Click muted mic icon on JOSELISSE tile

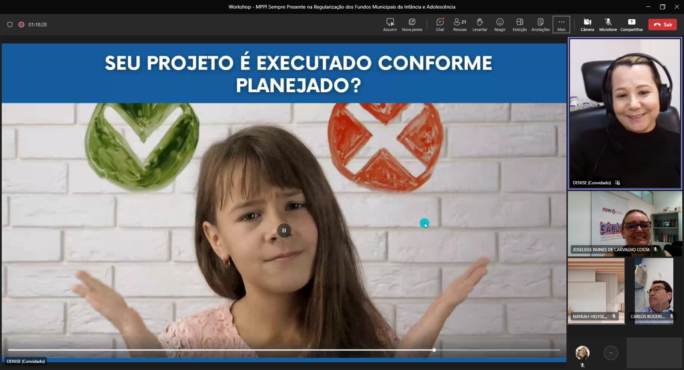(655, 250)
